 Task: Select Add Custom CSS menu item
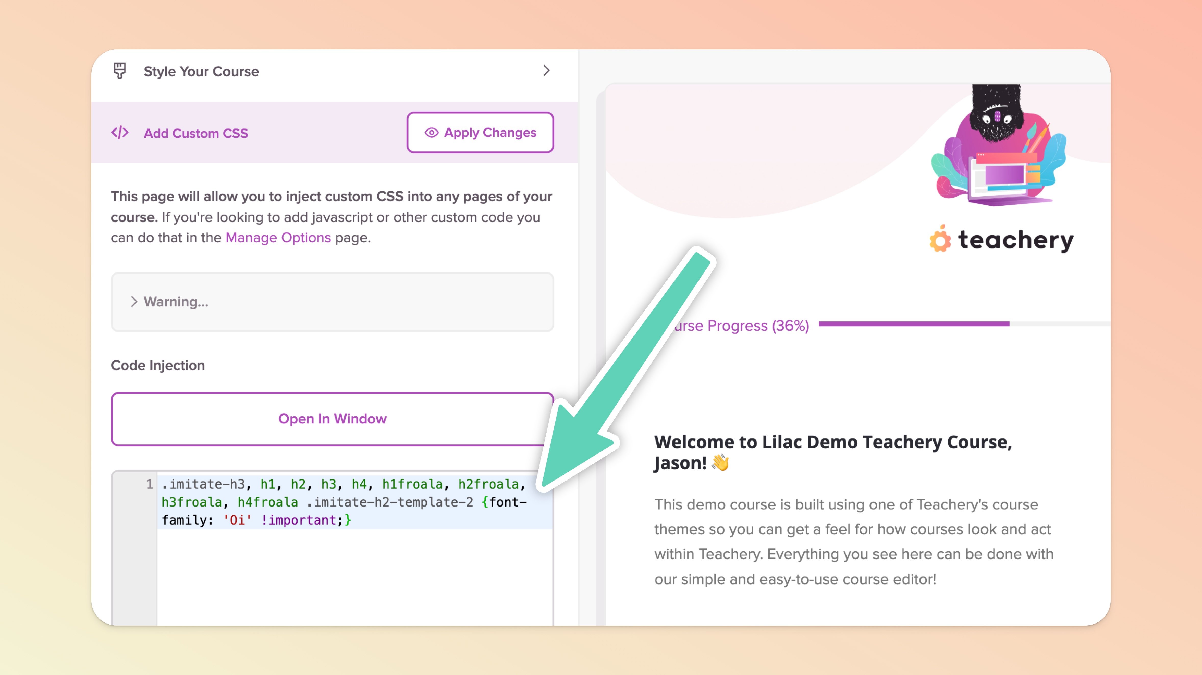[196, 133]
